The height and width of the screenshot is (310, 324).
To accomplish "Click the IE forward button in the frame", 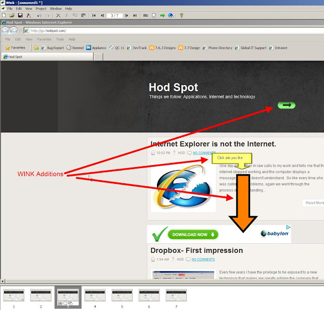I will [14, 31].
